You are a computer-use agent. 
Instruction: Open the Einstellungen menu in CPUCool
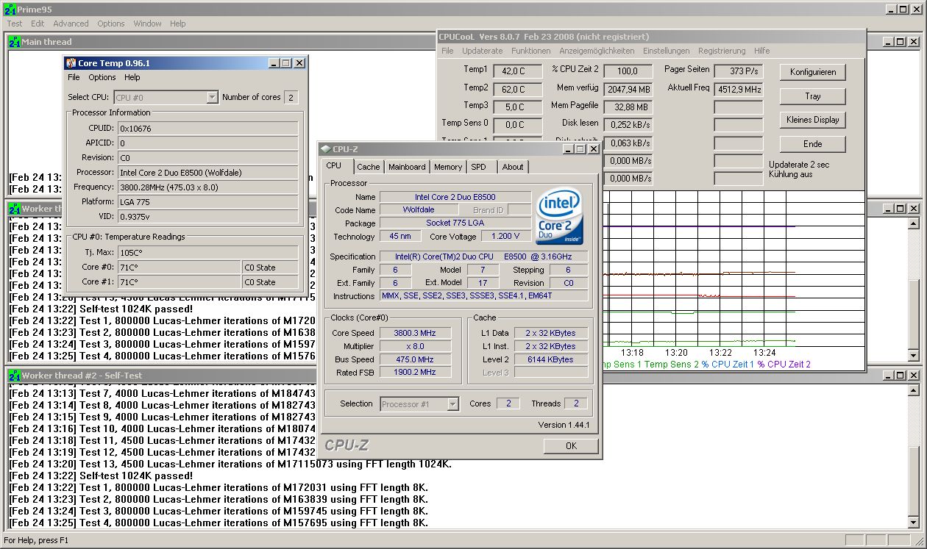click(x=666, y=51)
